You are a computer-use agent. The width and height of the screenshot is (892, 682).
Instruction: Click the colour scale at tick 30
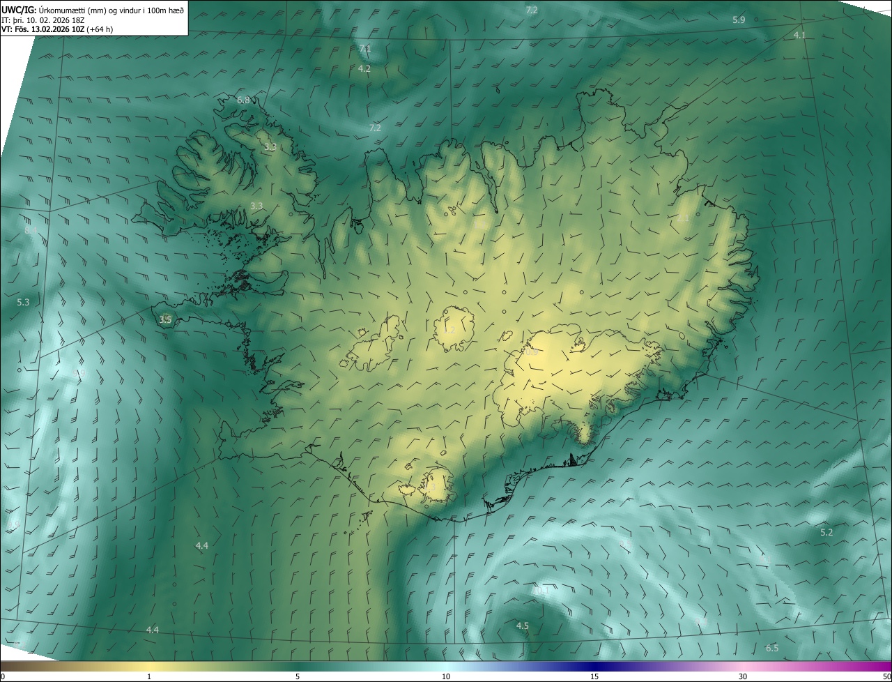[x=743, y=676]
